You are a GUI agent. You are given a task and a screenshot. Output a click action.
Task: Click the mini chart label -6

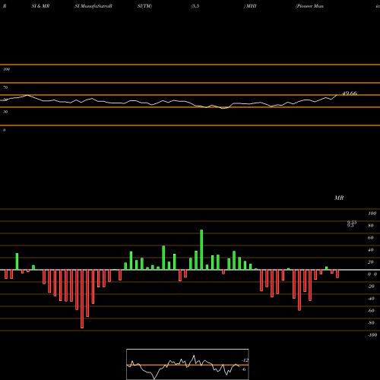[x=244, y=369]
